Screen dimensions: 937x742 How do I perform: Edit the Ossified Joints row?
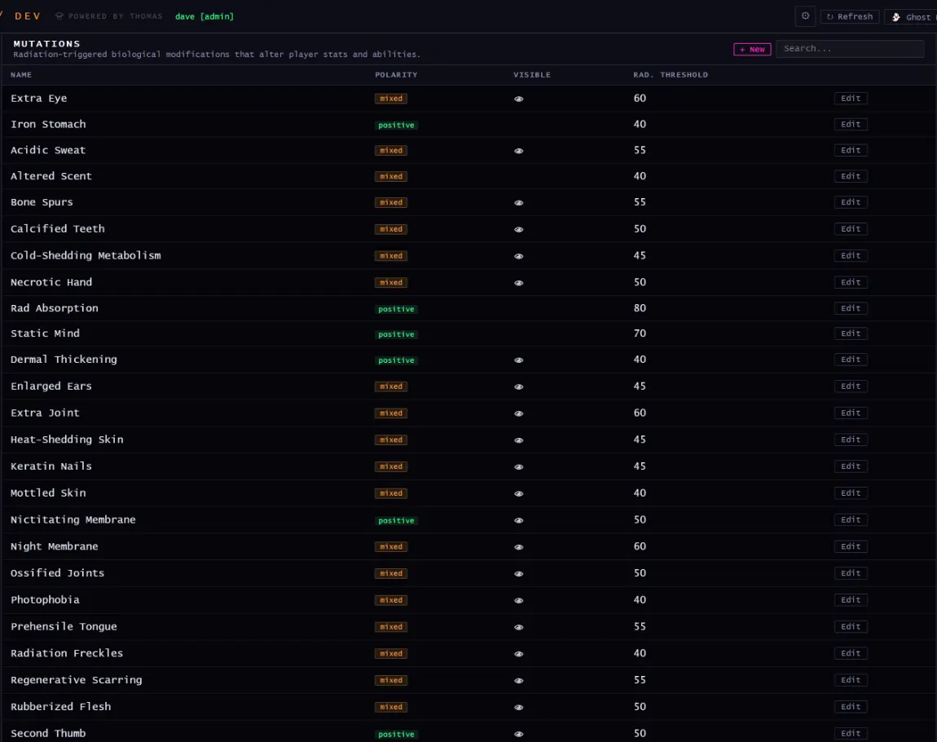[x=851, y=572]
